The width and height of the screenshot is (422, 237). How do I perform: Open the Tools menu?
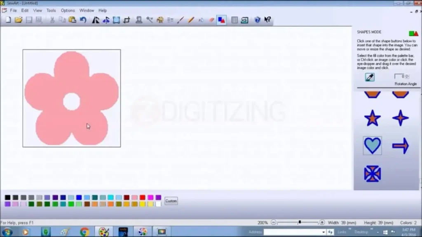coord(51,10)
